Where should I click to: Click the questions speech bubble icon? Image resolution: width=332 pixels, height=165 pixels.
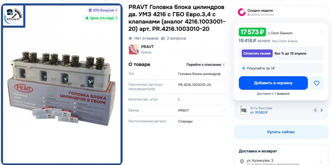point(163,38)
